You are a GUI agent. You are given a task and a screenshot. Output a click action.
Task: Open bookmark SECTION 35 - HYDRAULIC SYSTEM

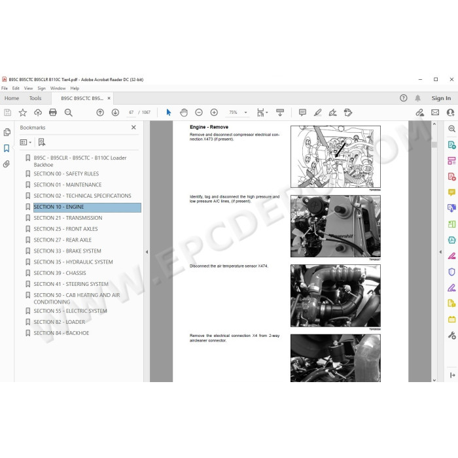point(73,262)
